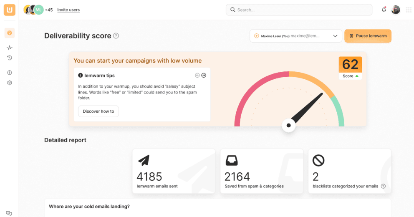Open the chat support icon at bottom-left
The width and height of the screenshot is (414, 217).
pos(9,213)
